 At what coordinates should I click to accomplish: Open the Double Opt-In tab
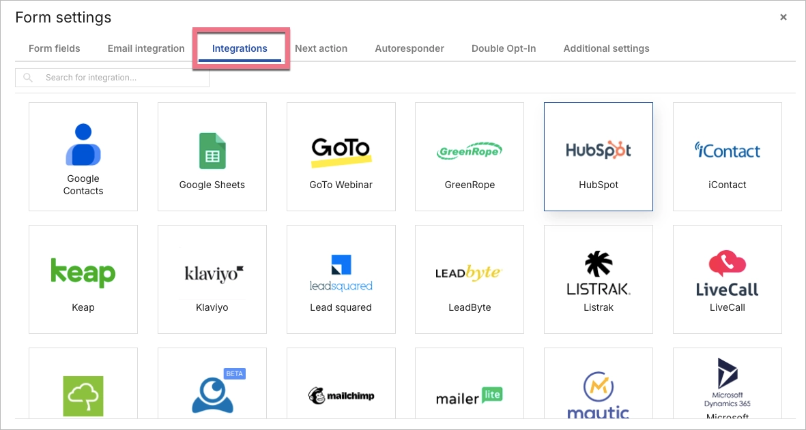click(503, 48)
